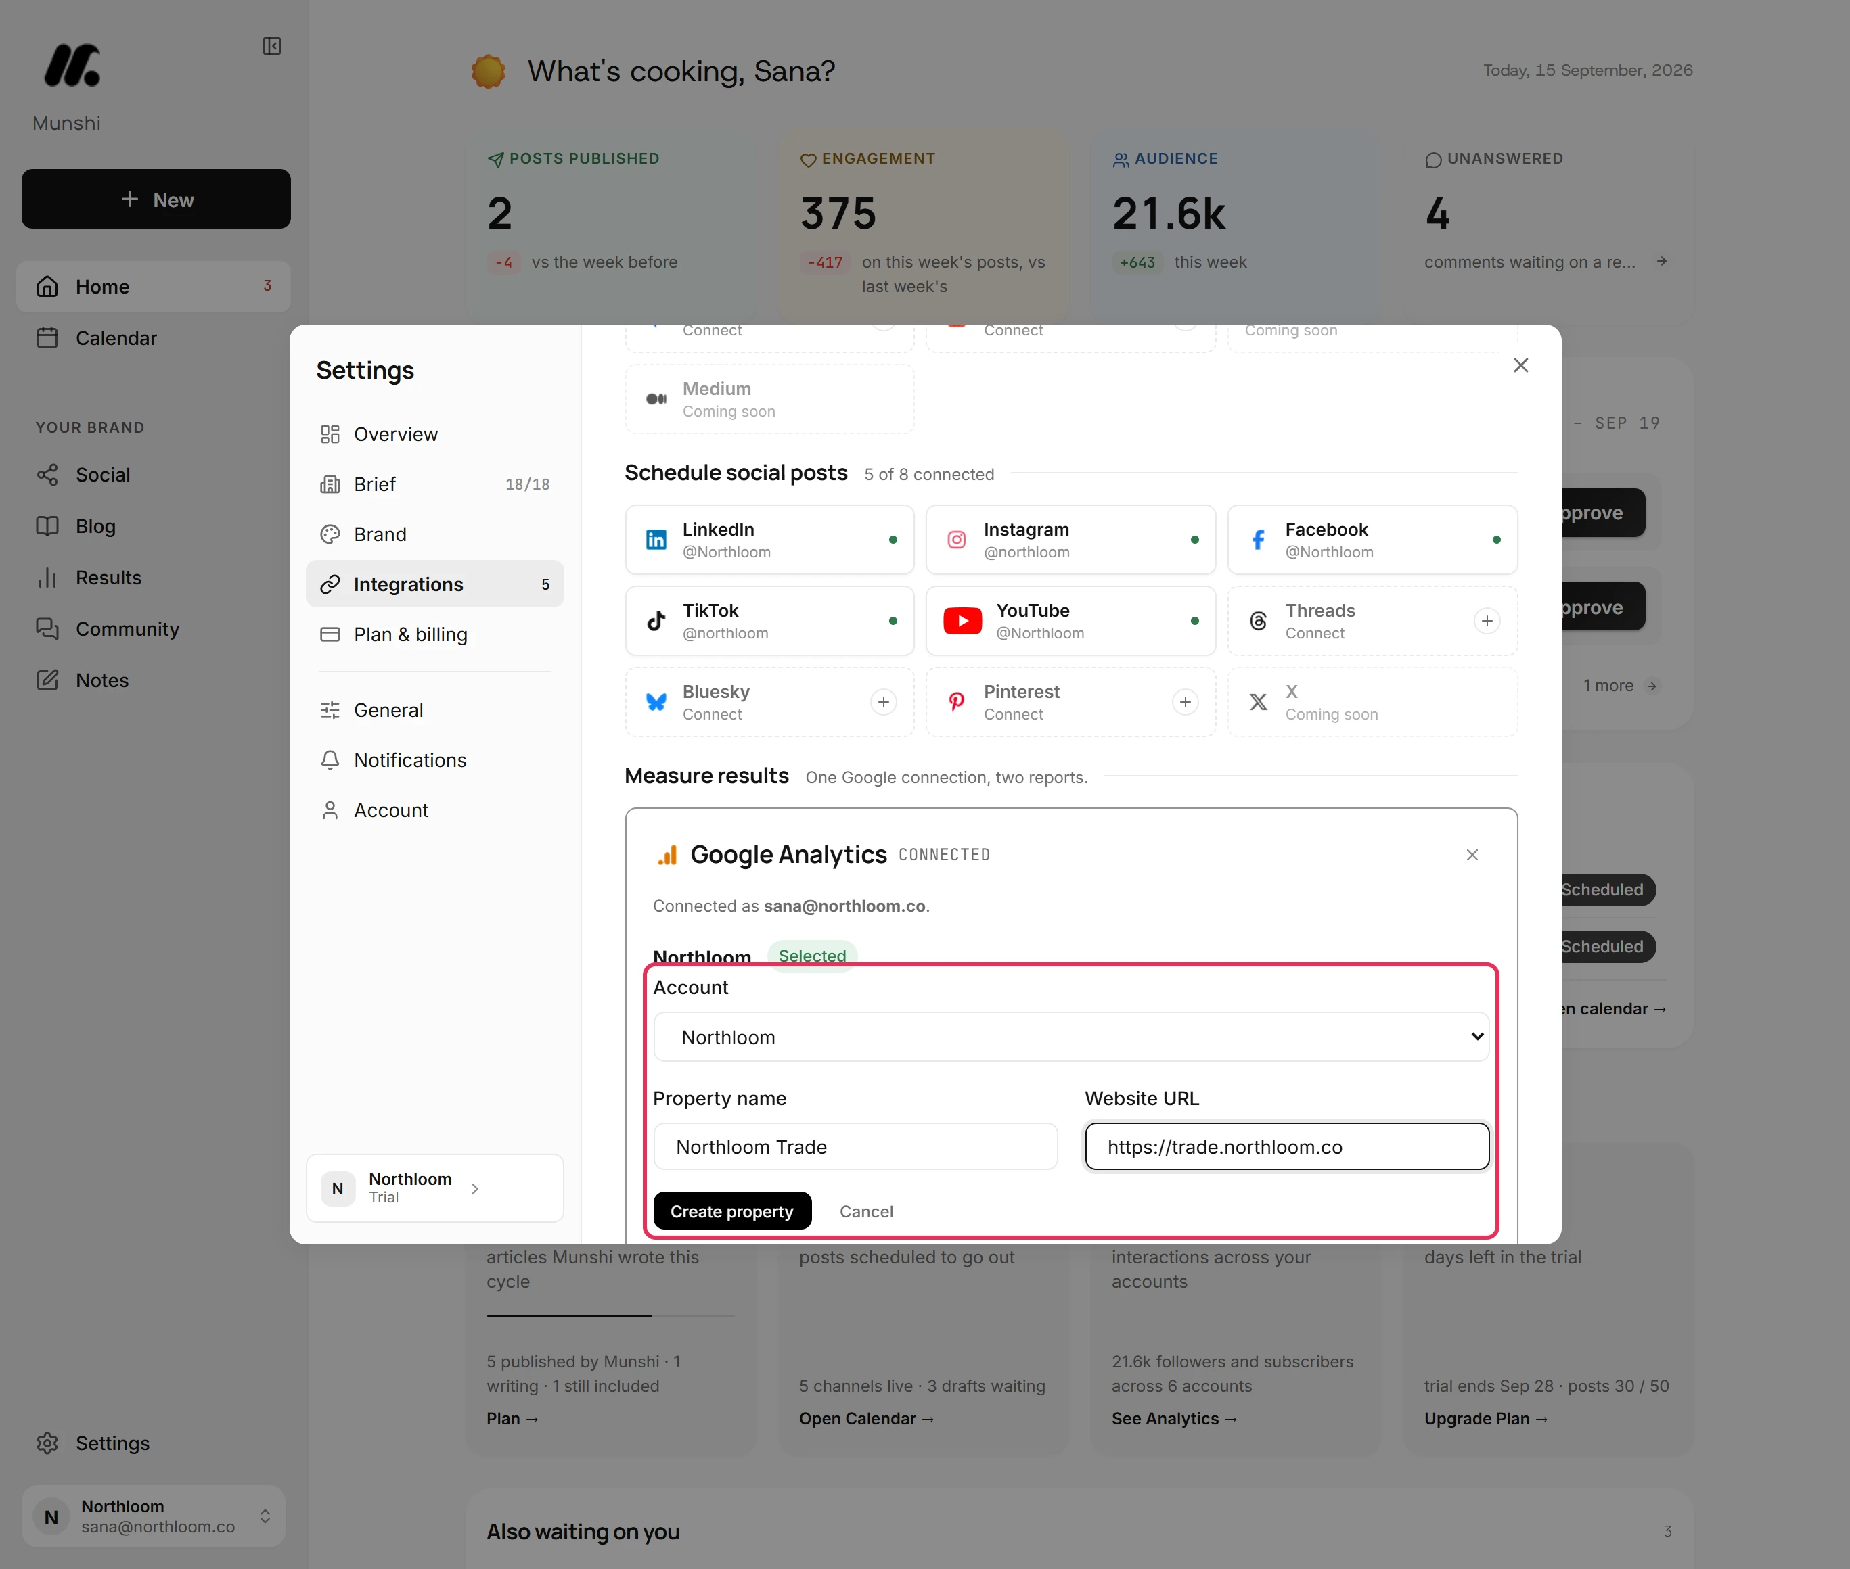Screen dimensions: 1850x1569
Task: Open Notes in sidebar
Action: [x=153, y=680]
